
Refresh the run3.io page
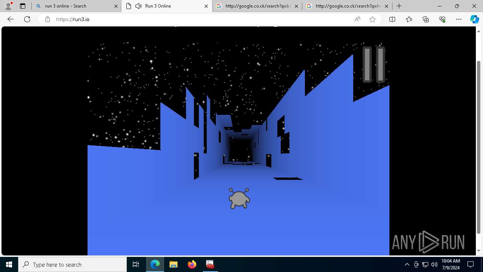click(x=27, y=19)
